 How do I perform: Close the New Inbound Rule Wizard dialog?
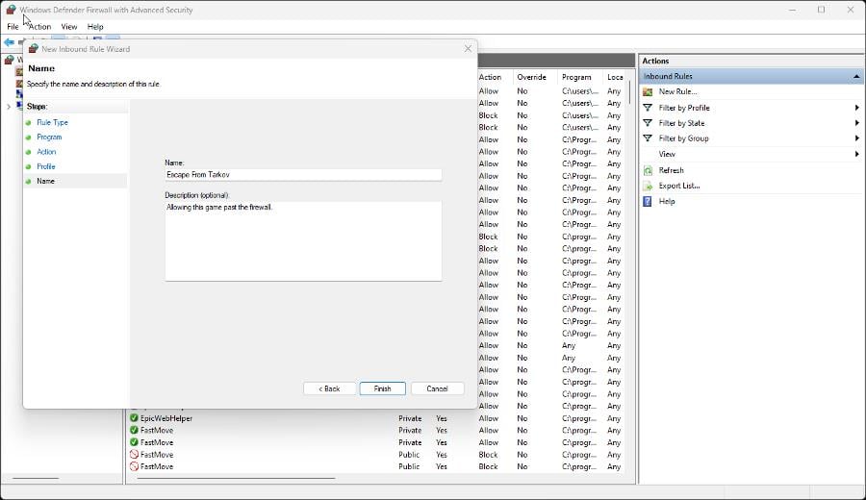pos(468,49)
